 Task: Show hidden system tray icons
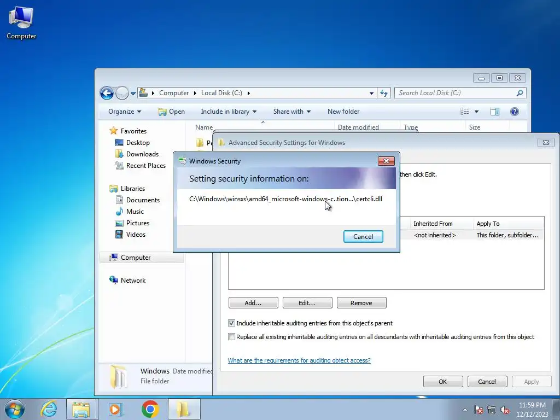(465, 410)
